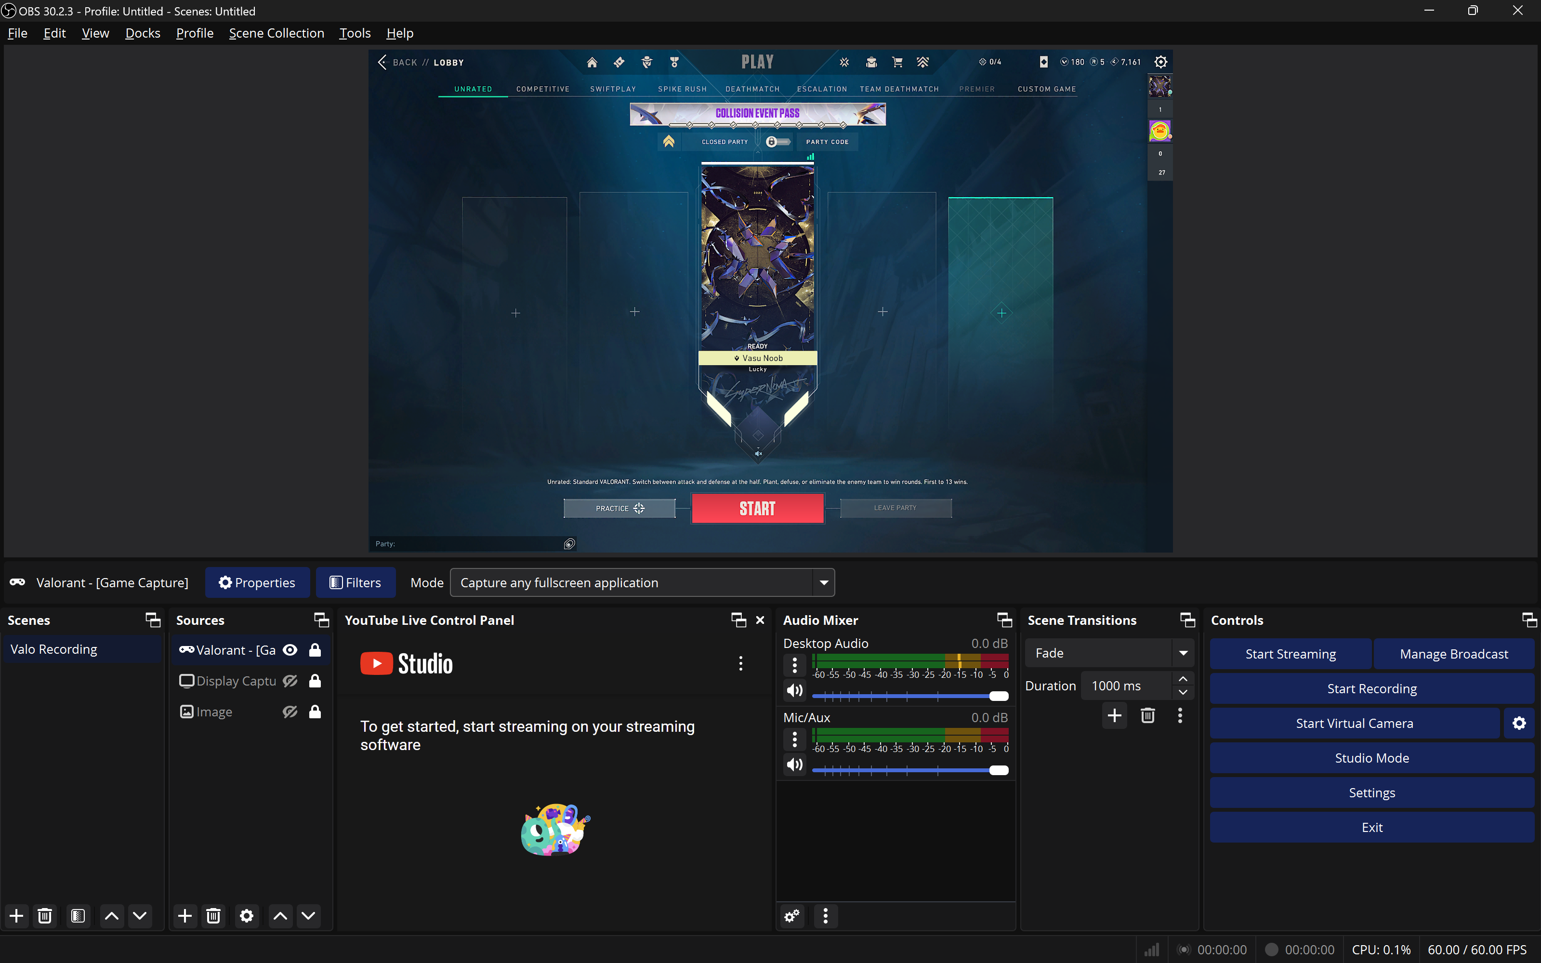1541x963 pixels.
Task: Open the File menu
Action: point(17,33)
